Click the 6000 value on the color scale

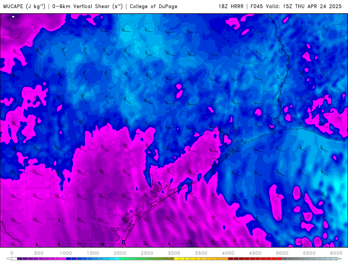point(336,253)
